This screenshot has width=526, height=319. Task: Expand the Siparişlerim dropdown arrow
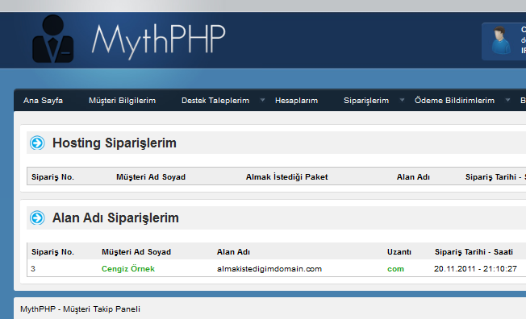[x=402, y=100]
